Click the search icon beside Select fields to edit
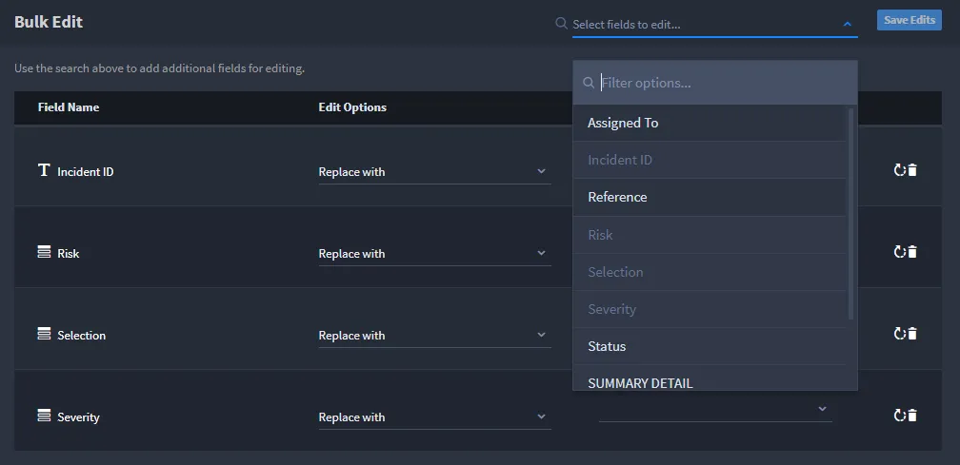The width and height of the screenshot is (960, 465). click(x=561, y=23)
